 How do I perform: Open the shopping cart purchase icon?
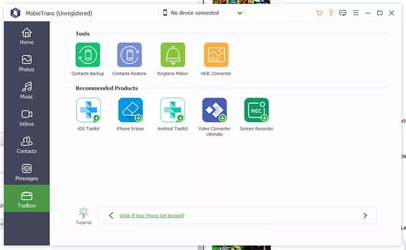point(319,13)
